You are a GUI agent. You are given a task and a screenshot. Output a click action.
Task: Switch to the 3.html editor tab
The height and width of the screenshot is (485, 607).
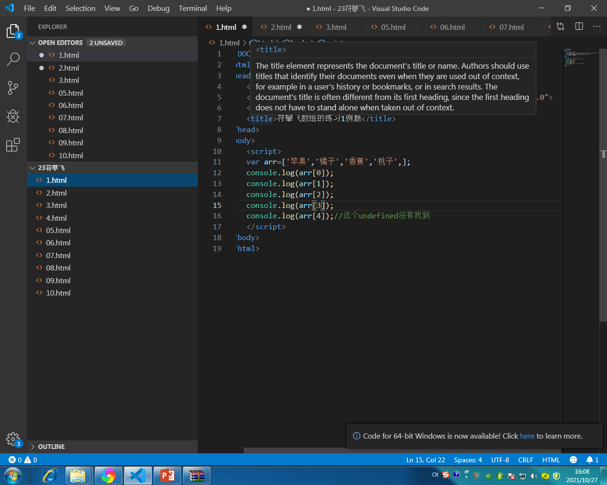tap(336, 27)
